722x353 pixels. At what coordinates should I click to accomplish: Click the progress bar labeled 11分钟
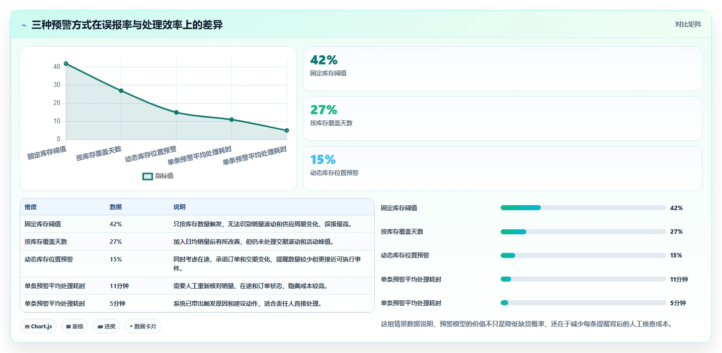coord(583,279)
